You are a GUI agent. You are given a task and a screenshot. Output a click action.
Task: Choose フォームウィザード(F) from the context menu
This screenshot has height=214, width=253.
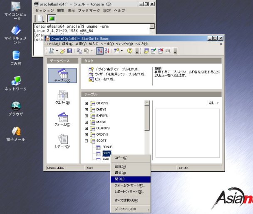click(x=131, y=185)
